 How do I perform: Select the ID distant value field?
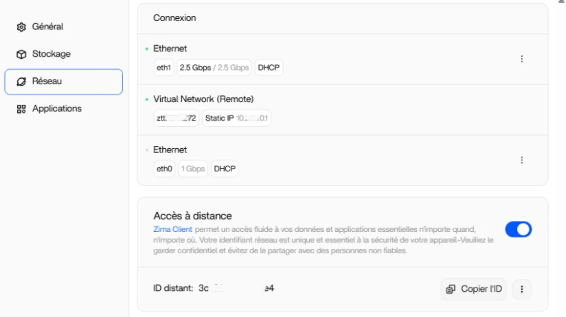point(235,288)
